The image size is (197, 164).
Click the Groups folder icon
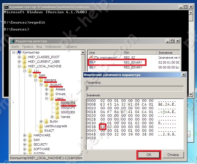pyautogui.click(x=52, y=94)
